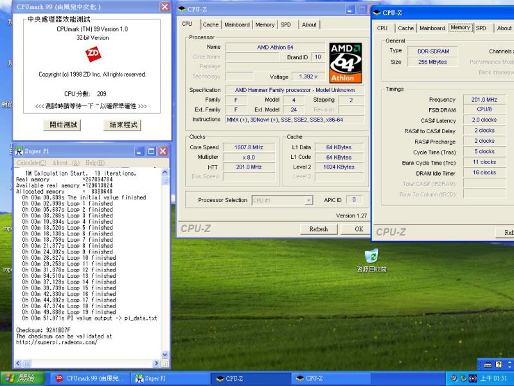Close the CPUmark 99 window
The height and width of the screenshot is (386, 514).
pos(164,7)
